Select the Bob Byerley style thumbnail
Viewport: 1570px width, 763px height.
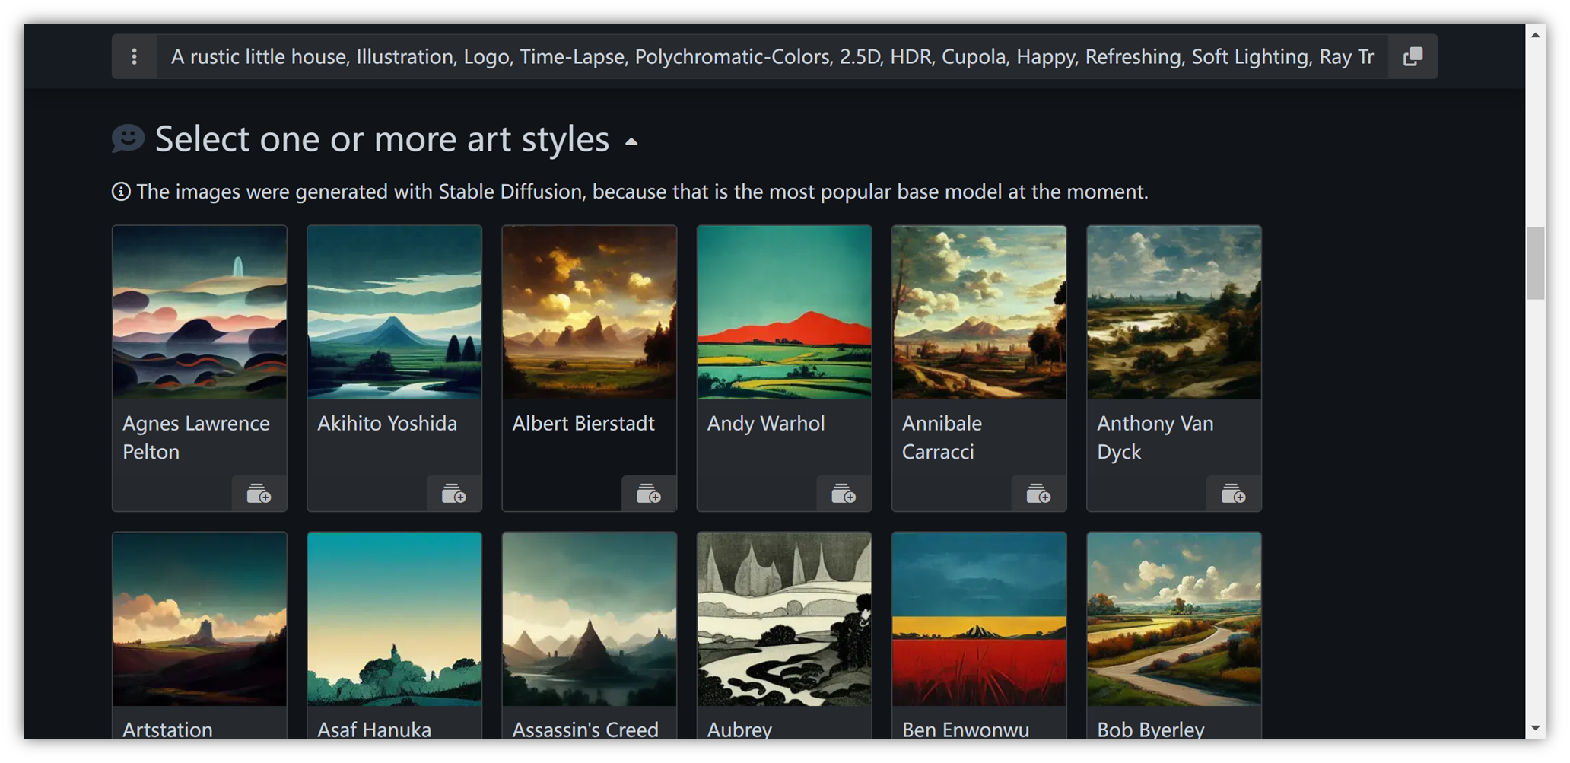[x=1173, y=619]
